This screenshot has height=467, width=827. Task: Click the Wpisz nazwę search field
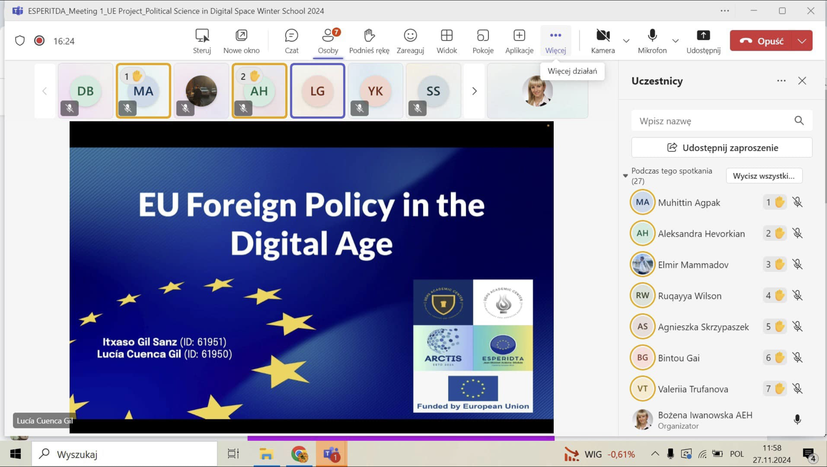(x=713, y=121)
